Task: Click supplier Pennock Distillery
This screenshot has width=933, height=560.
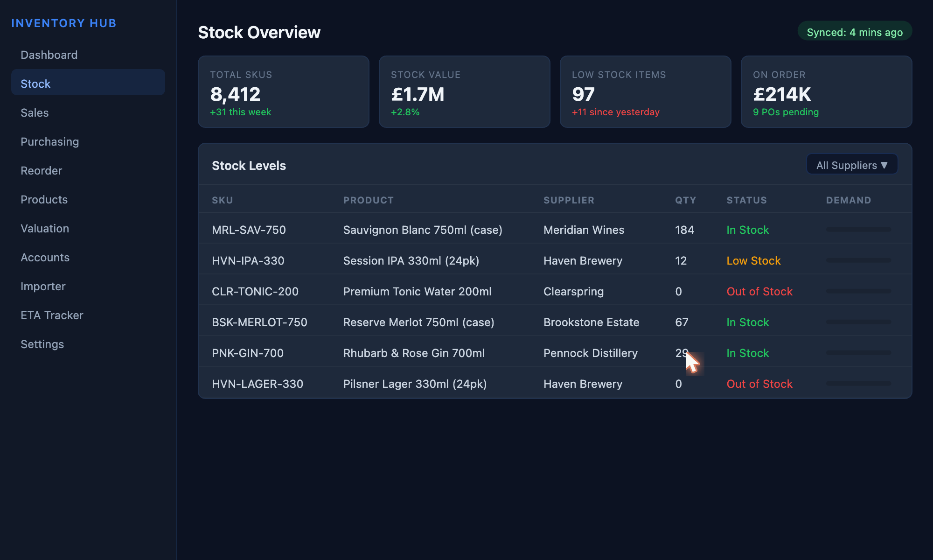Action: [x=591, y=353]
